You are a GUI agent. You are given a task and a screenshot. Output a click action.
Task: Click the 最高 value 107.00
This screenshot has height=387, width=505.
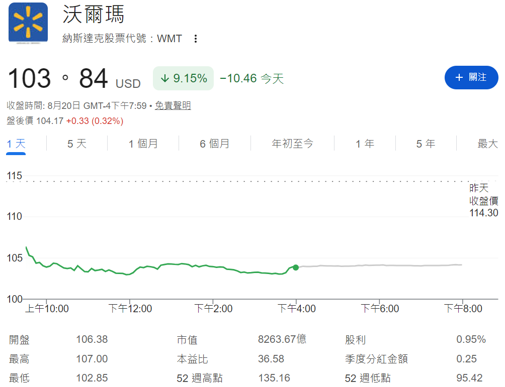pos(92,359)
